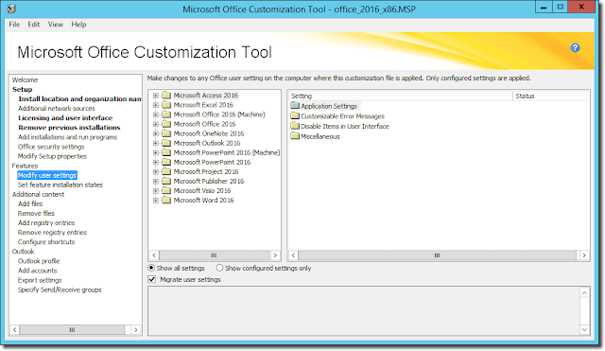This screenshot has width=605, height=351.
Task: Click the Disable Items in User Interface folder icon
Action: pos(295,126)
